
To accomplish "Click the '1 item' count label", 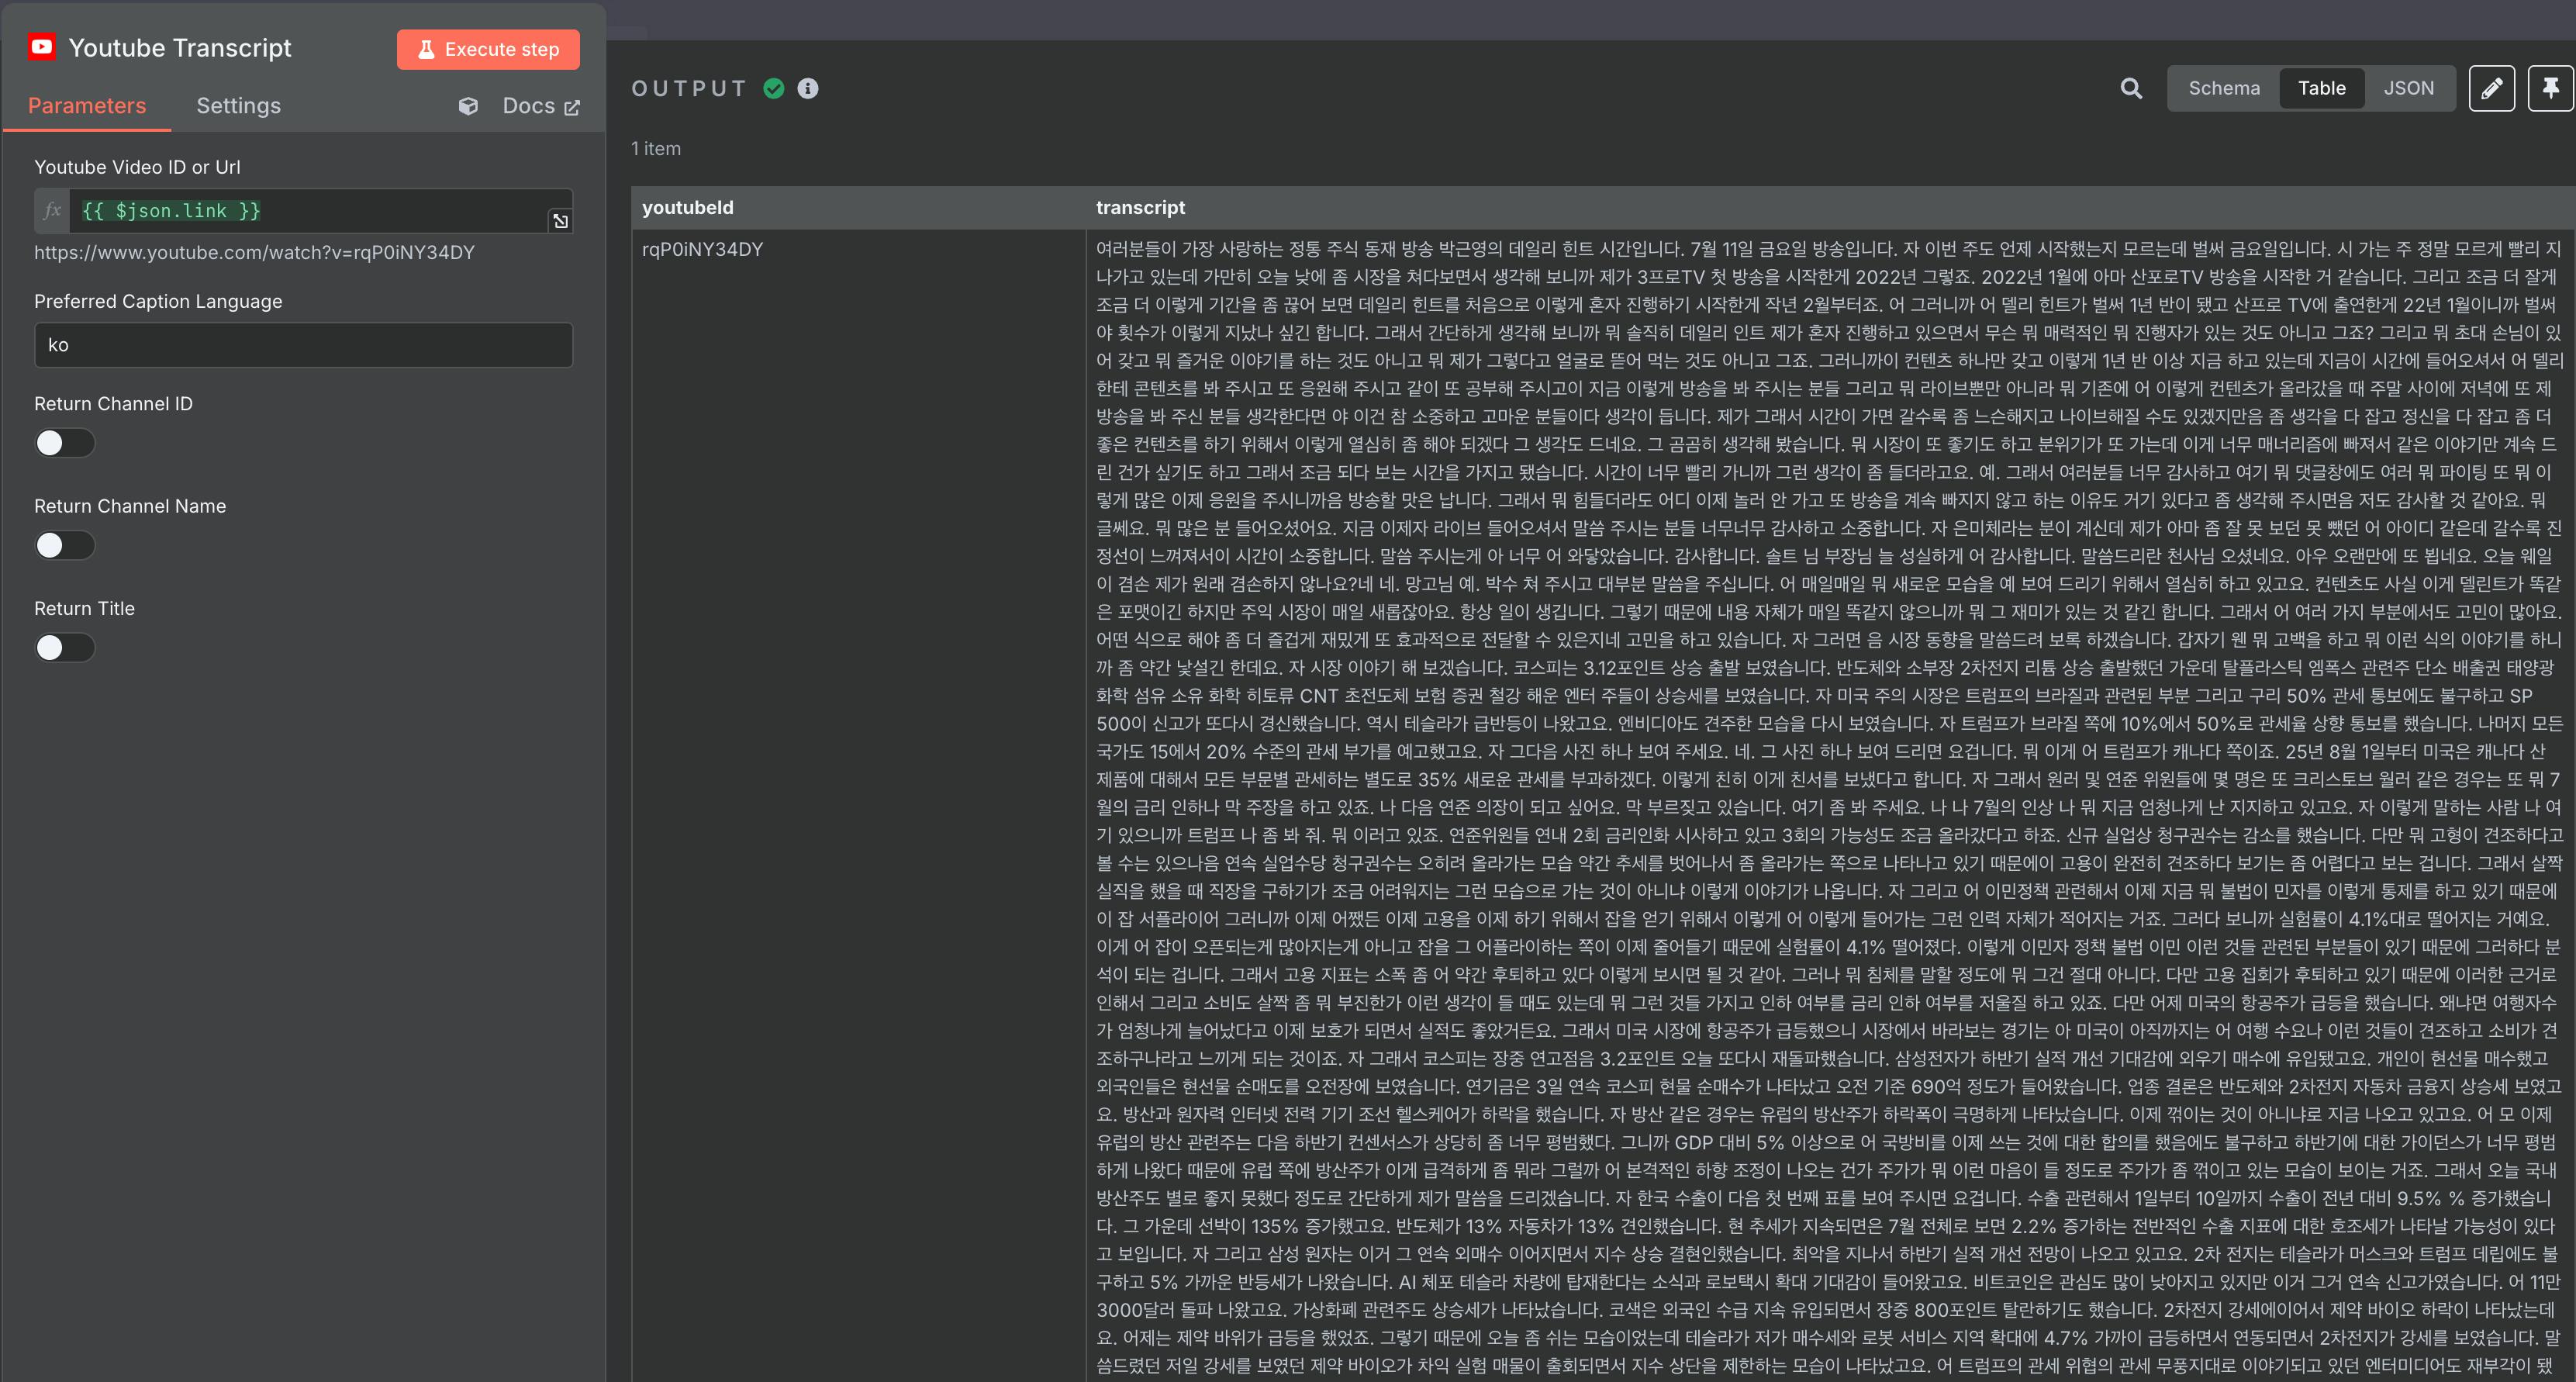I will (x=656, y=148).
